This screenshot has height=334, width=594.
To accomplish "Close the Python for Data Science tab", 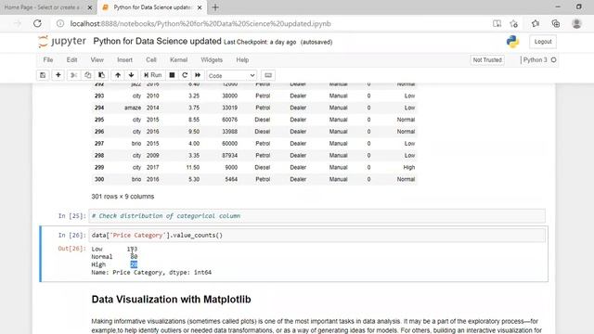I will [x=200, y=7].
